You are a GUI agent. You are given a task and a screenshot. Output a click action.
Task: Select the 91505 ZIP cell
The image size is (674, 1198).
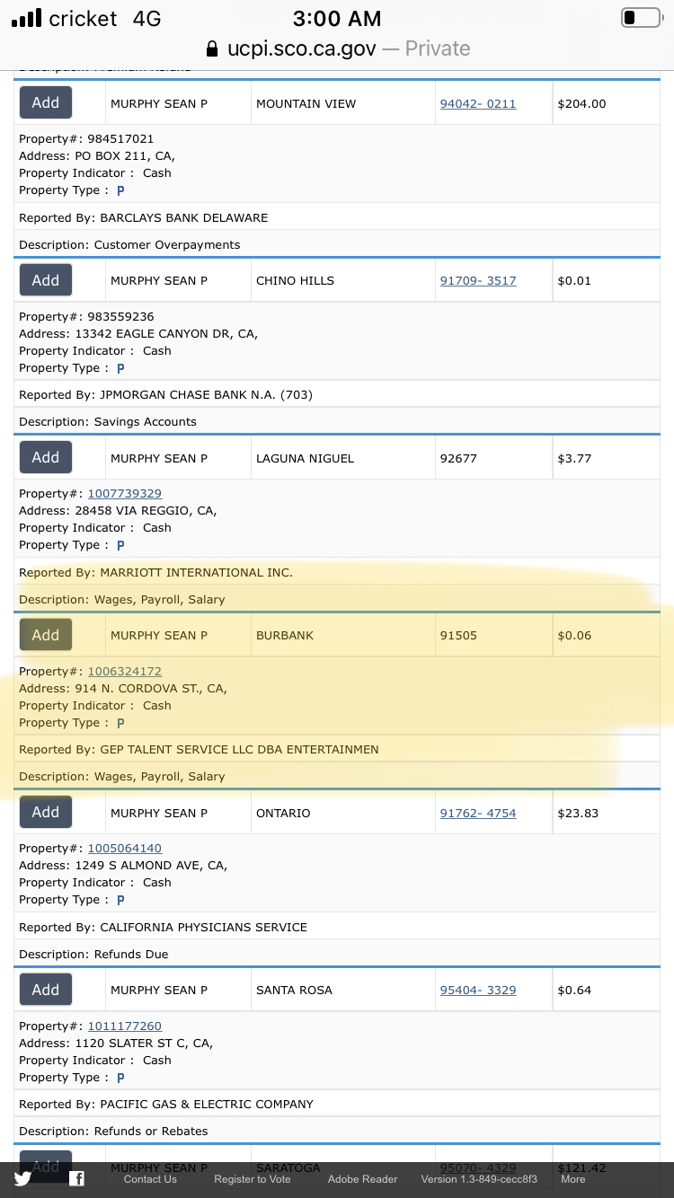[x=492, y=635]
